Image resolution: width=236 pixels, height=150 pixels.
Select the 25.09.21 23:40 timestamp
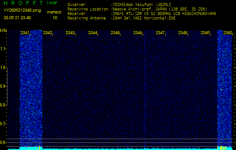click(x=17, y=18)
